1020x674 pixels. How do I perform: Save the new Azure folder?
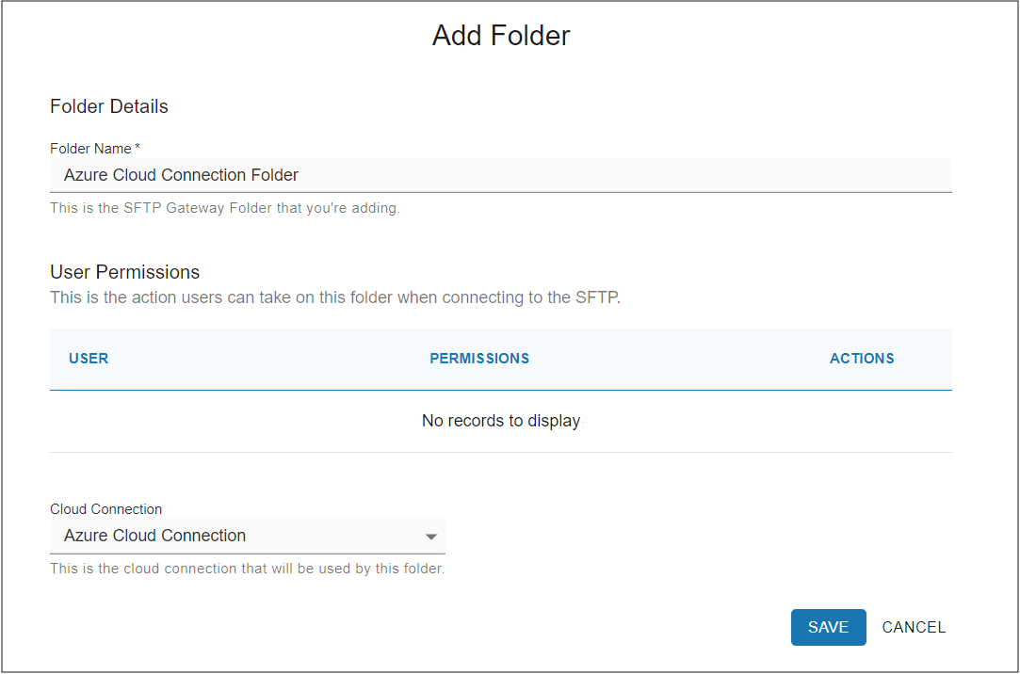pyautogui.click(x=828, y=627)
